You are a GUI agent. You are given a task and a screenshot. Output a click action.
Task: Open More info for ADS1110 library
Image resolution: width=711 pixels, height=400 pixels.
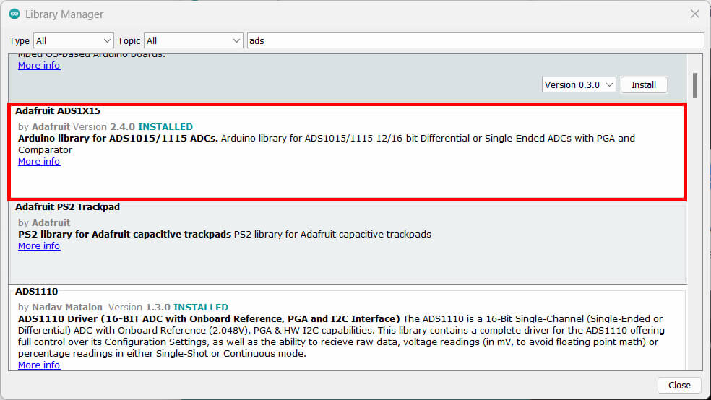[x=39, y=365]
